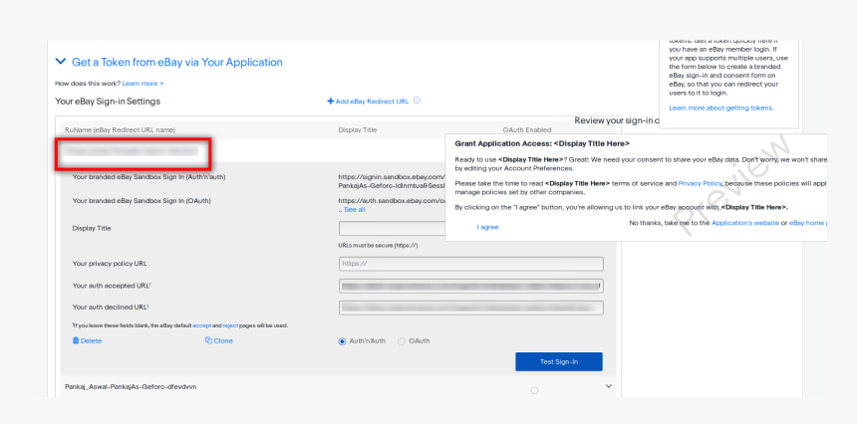The image size is (857, 424).
Task: Click Pankaj_Aswal-PankajAs-Geforc-dfevdvvn RuName text
Action: click(131, 386)
